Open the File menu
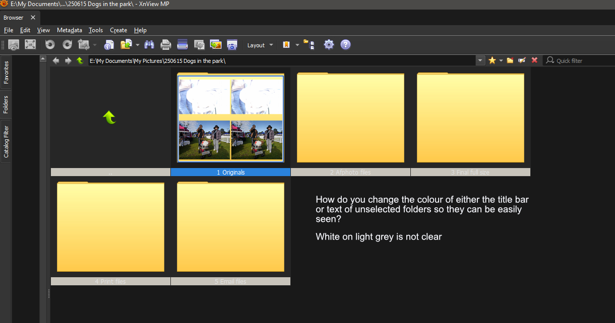 click(9, 30)
